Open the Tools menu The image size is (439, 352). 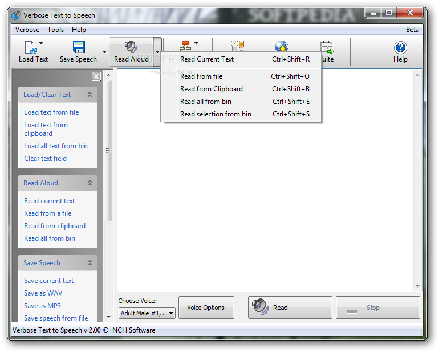55,30
